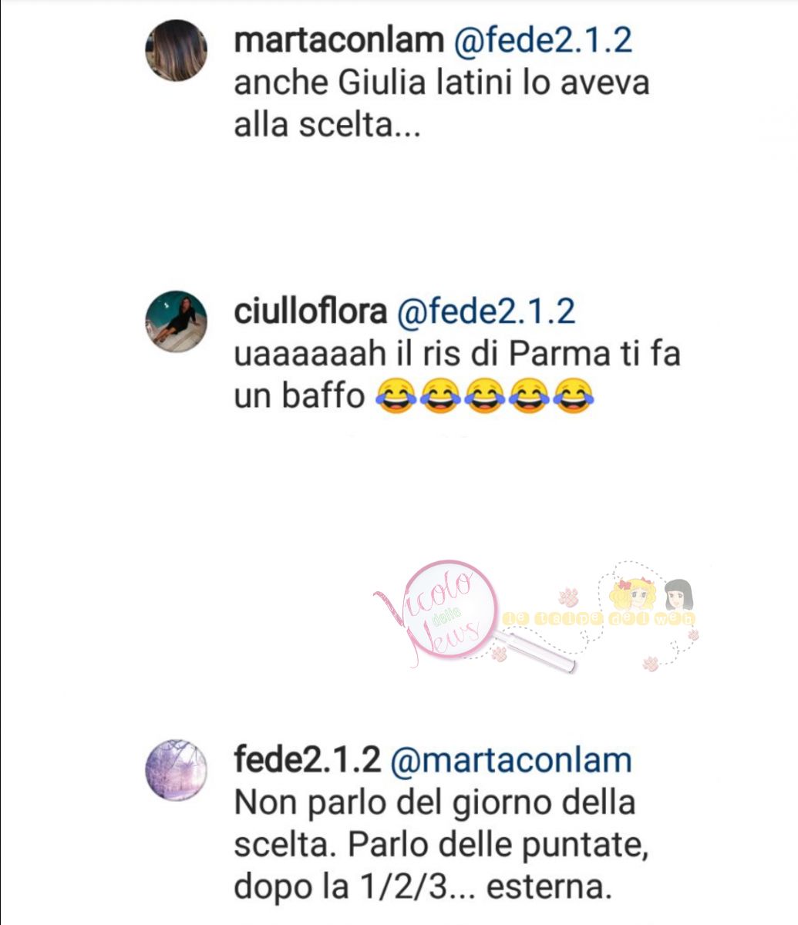Select the 'Non parlo del giorno' reply text
The image size is (798, 925).
pos(440,846)
